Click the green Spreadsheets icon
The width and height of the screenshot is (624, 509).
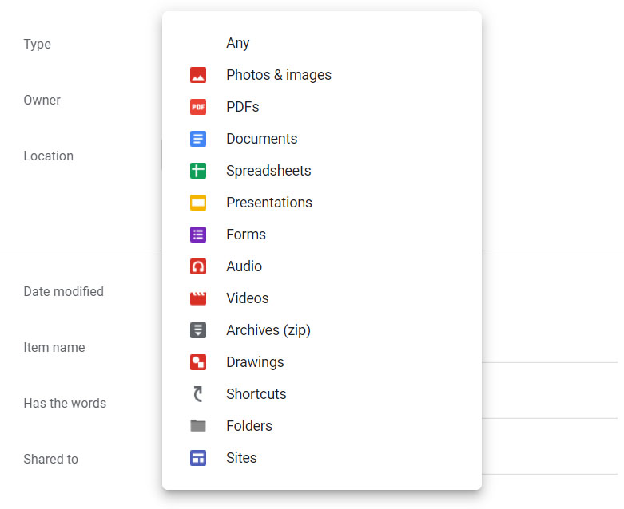198,171
